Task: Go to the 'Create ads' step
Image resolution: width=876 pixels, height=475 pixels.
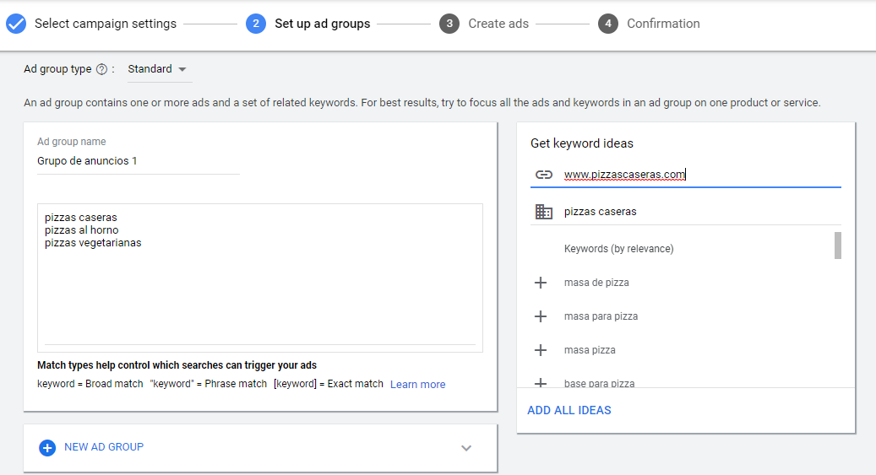Action: coord(498,24)
